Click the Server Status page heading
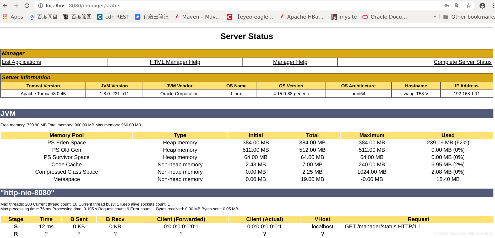Screen dimensions: 495x238 pos(247,36)
